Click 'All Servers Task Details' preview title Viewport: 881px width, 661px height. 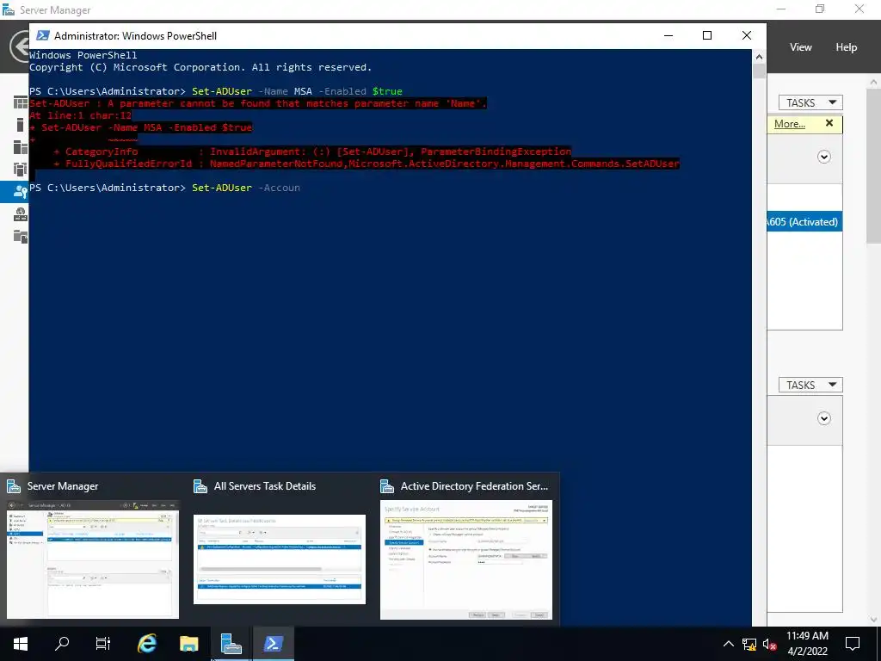click(265, 486)
